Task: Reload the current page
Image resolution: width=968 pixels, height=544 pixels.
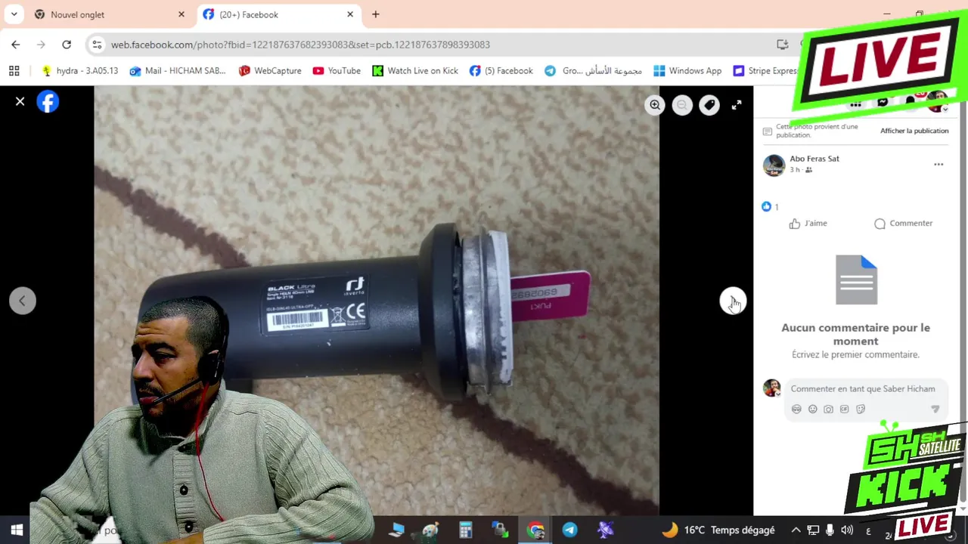Action: click(x=67, y=45)
